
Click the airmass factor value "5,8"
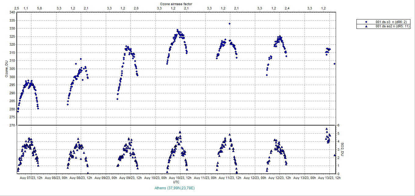(x=39, y=8)
